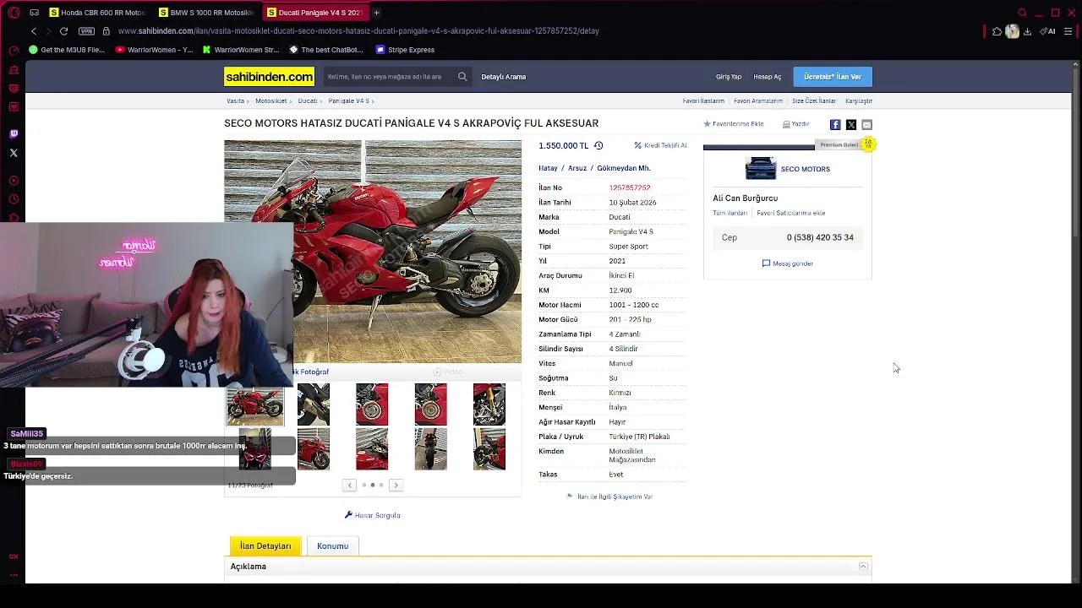The image size is (1082, 608).
Task: Open browser downloads icon
Action: (1027, 31)
